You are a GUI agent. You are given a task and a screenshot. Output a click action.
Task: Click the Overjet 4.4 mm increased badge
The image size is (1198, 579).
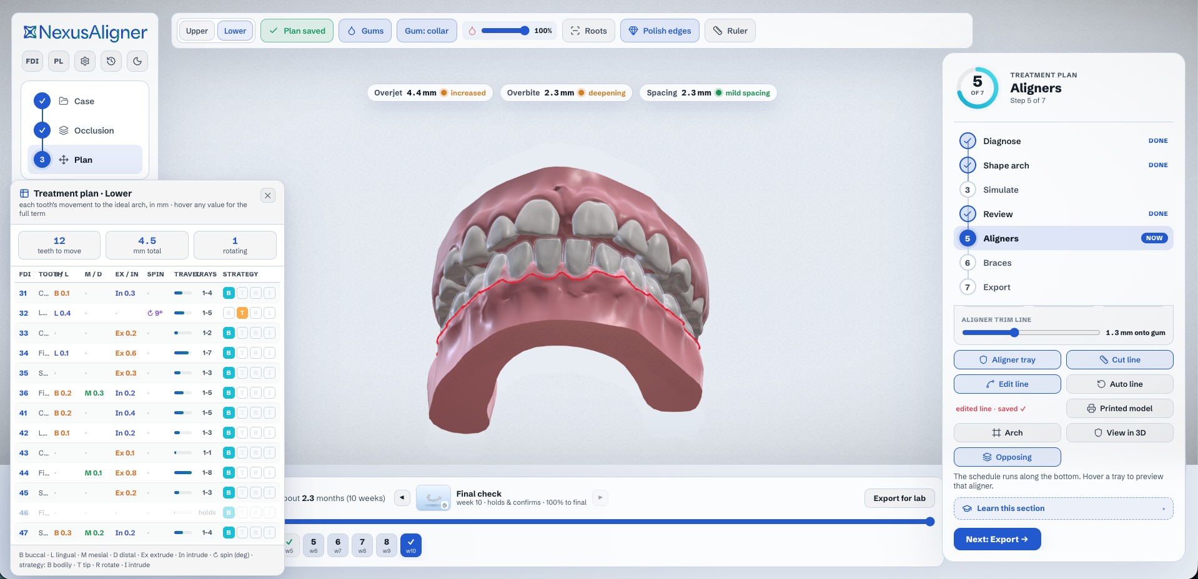[x=430, y=92]
